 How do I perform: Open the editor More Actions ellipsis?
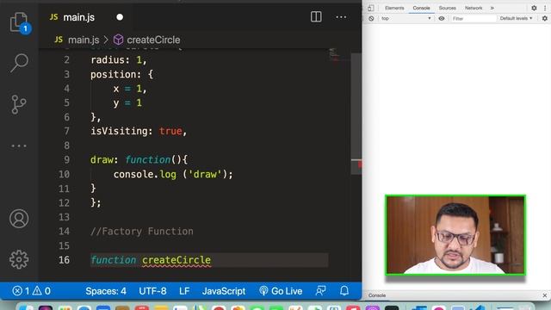point(341,17)
